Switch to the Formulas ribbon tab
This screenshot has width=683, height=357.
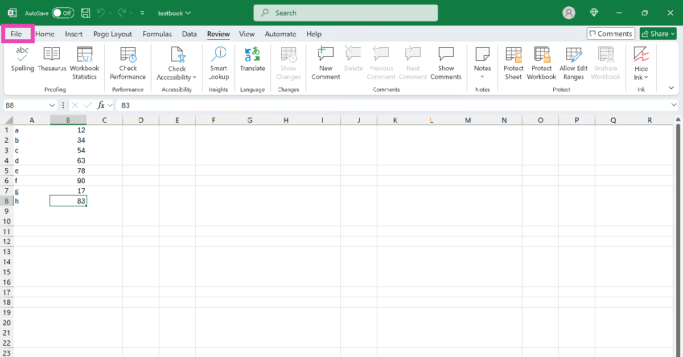pyautogui.click(x=157, y=34)
